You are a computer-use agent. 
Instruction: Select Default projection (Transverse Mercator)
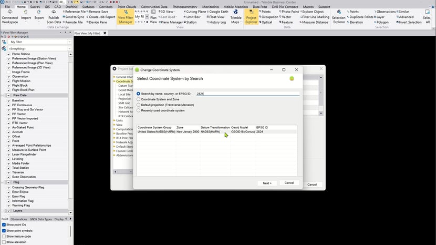[138, 105]
